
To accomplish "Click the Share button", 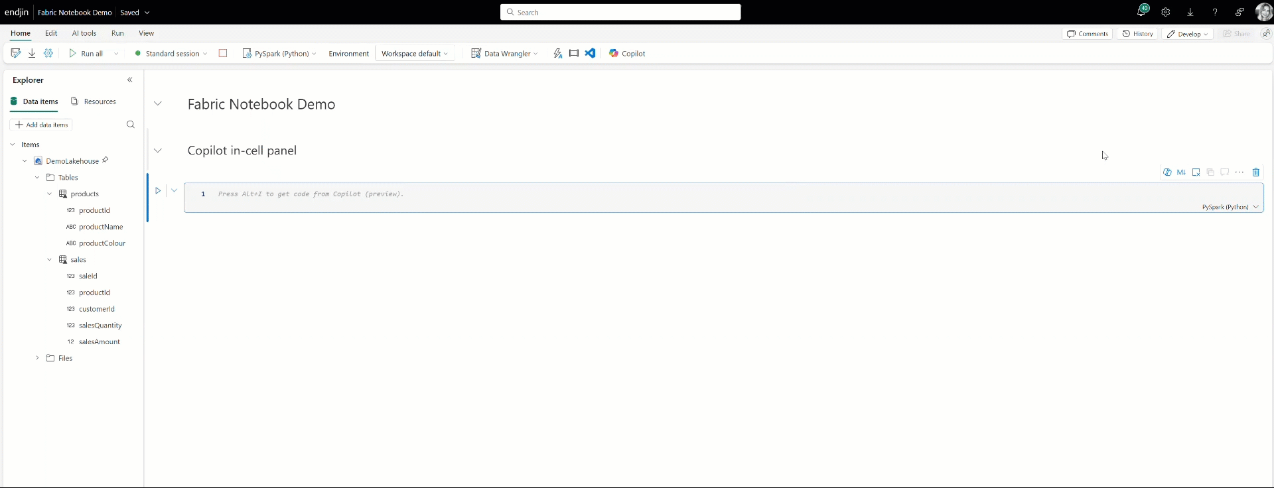I will (1237, 34).
